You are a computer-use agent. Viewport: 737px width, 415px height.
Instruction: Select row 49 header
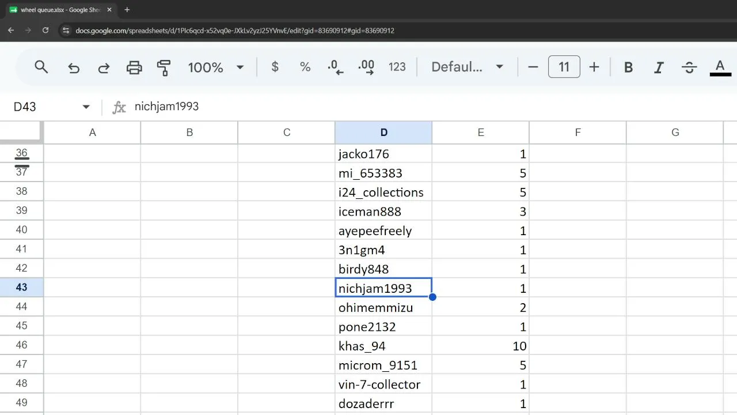point(21,402)
